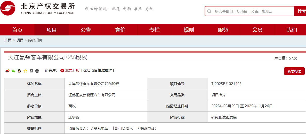
Task: Select region value 辽宁省
Action: pyautogui.click(x=74, y=117)
